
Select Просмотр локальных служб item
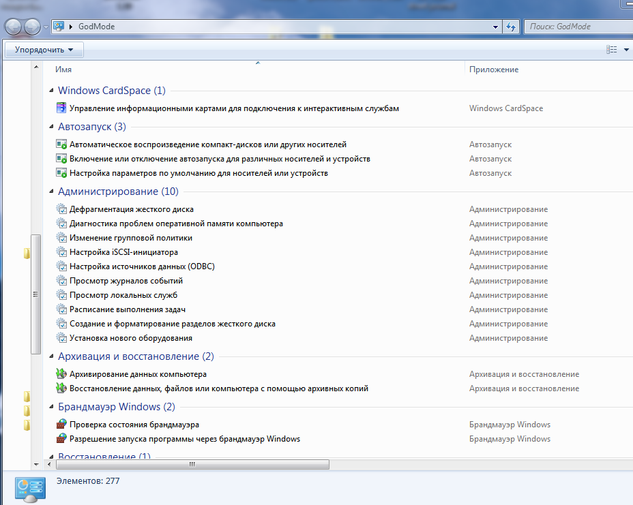123,295
